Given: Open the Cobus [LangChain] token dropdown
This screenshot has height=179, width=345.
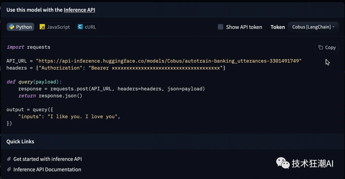Looking at the screenshot, I should (x=313, y=27).
